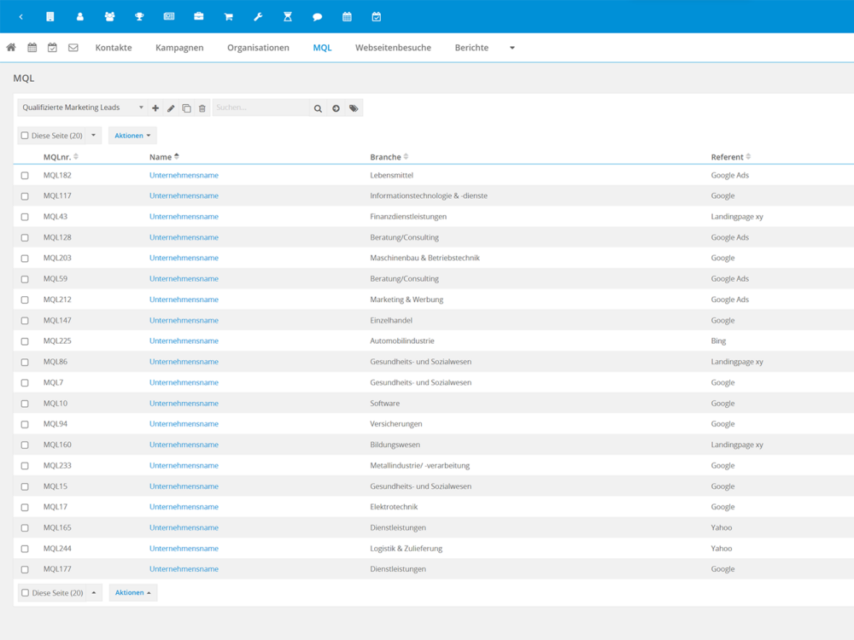Select the MQL225 row checkbox
Screen dimensions: 854x640
coord(25,341)
